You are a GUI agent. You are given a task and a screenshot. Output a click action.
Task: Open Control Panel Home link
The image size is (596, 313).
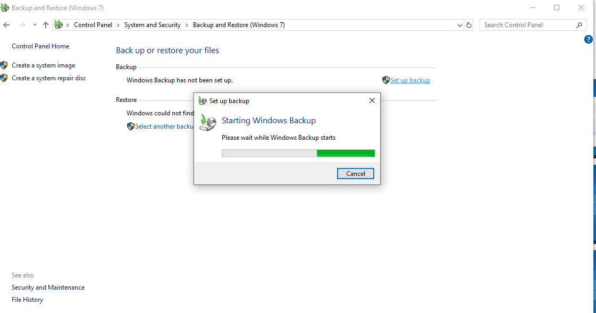40,46
